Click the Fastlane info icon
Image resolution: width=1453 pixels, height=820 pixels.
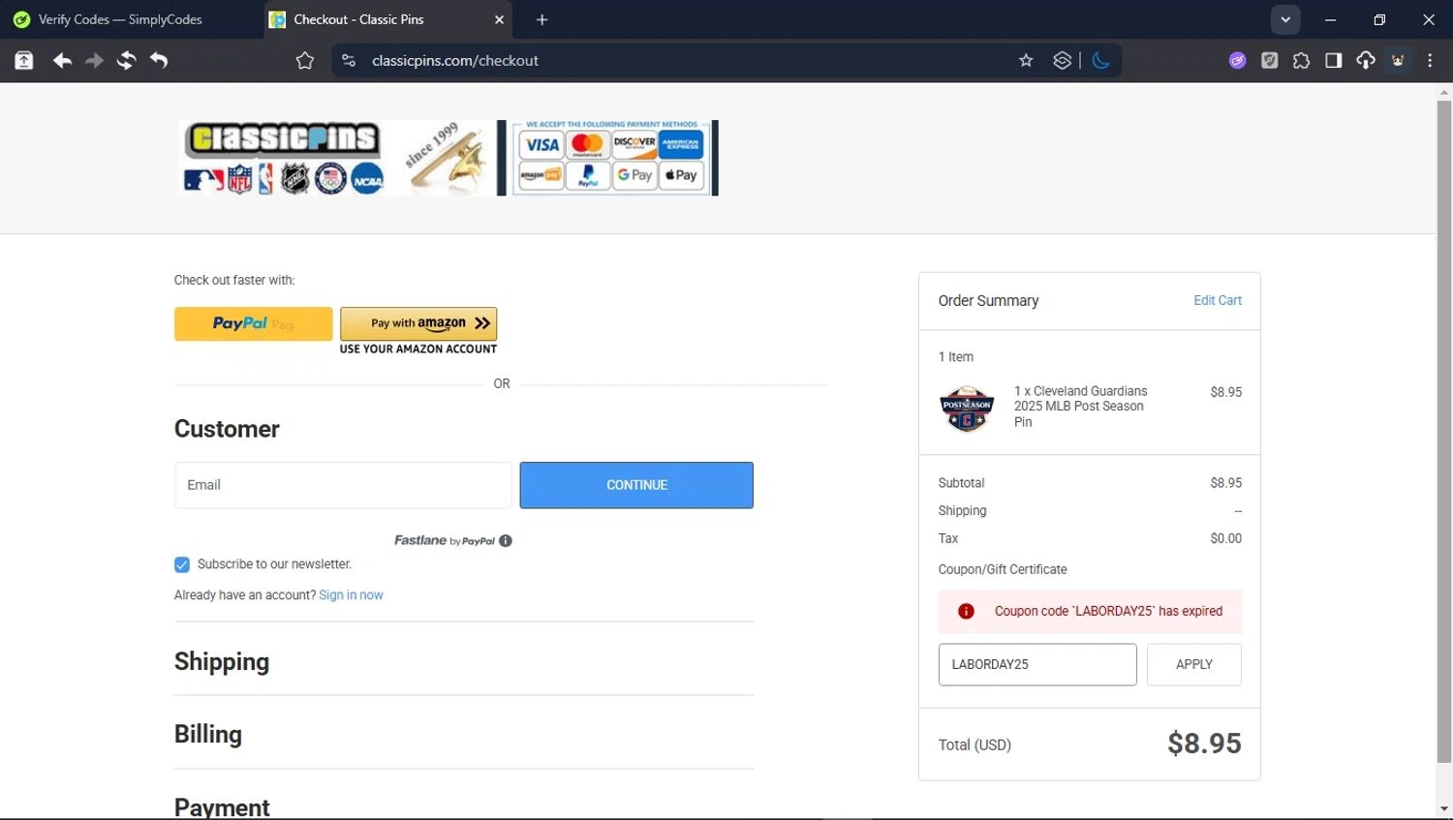pyautogui.click(x=506, y=541)
